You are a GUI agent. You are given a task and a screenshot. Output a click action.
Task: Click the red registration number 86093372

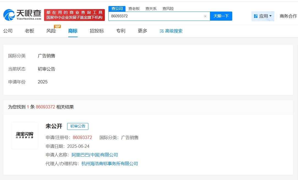tap(82, 137)
